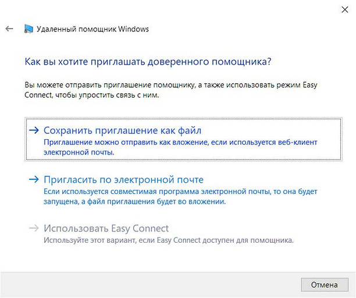The image size is (356, 298).
Task: Click the blue arrow beside "Сохранить приглашение как файл"
Action: pos(35,130)
